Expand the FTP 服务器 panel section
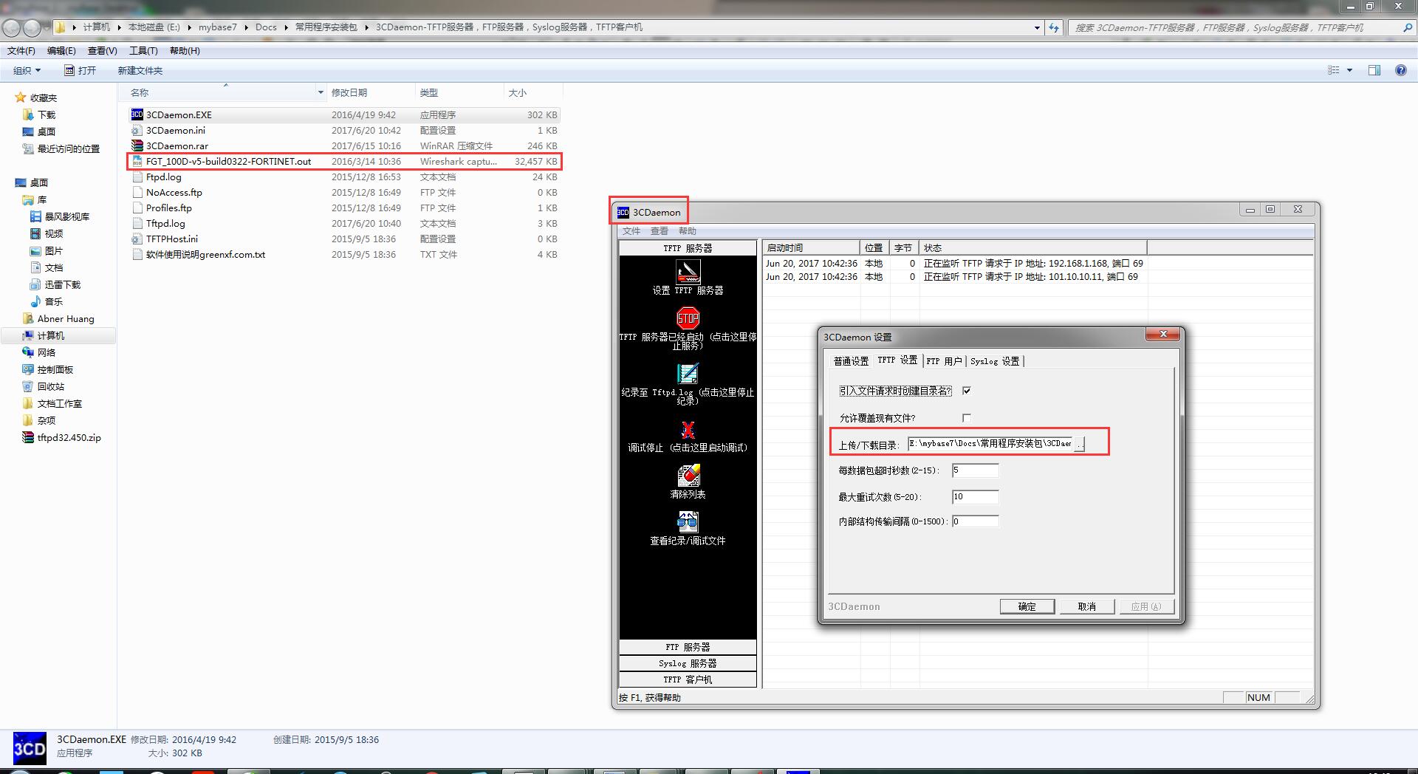This screenshot has height=774, width=1418. pos(688,647)
